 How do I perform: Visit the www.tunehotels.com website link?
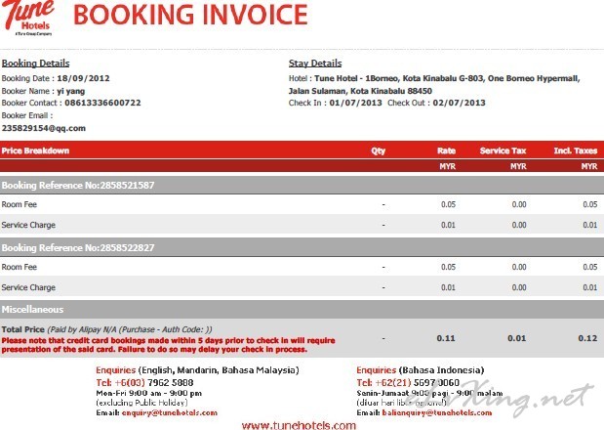pyautogui.click(x=299, y=426)
